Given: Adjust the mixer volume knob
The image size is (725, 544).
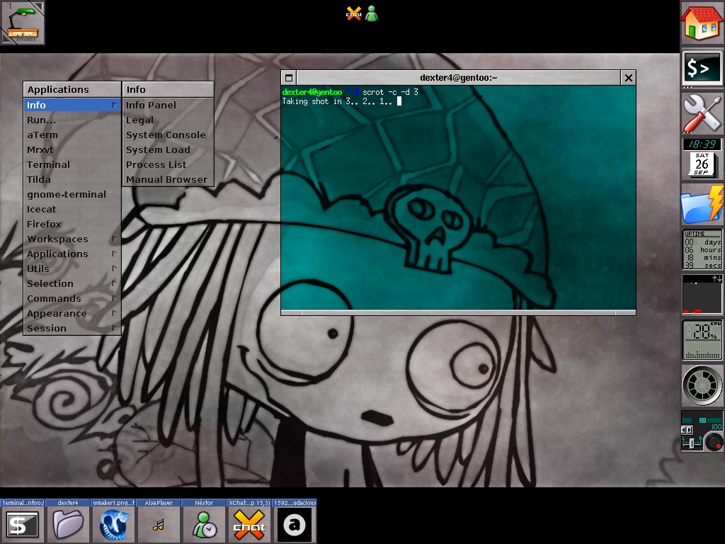Looking at the screenshot, I should coord(715,443).
